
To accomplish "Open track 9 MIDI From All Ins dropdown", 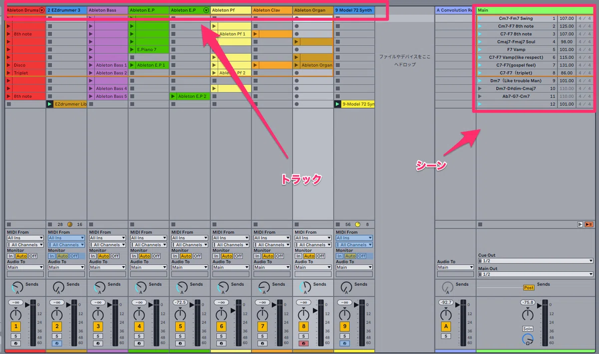I will click(x=353, y=238).
